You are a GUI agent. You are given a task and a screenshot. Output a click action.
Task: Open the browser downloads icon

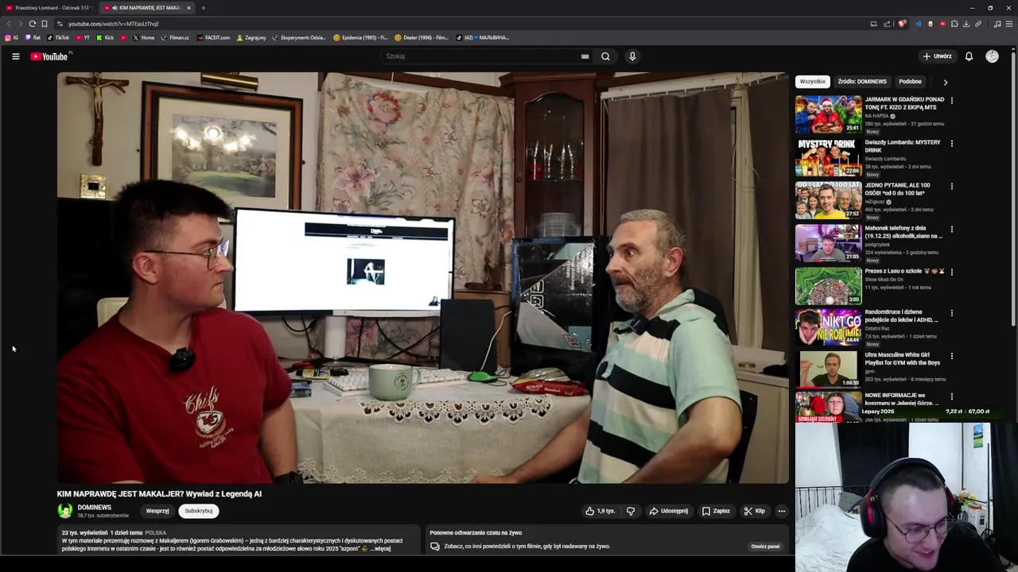pyautogui.click(x=966, y=24)
